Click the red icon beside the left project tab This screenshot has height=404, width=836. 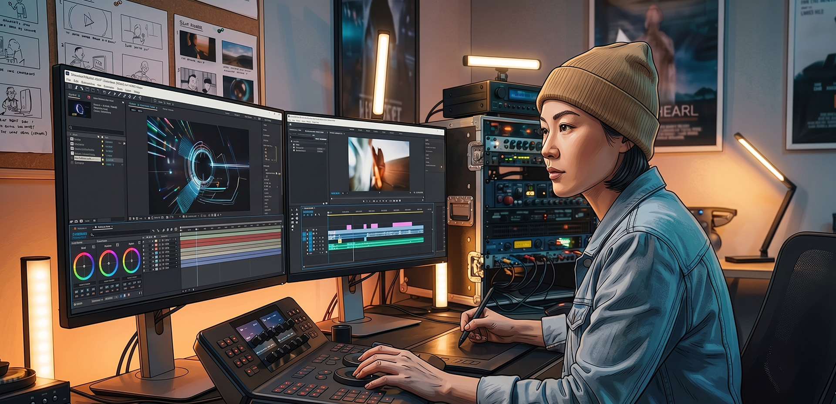[x=89, y=97]
